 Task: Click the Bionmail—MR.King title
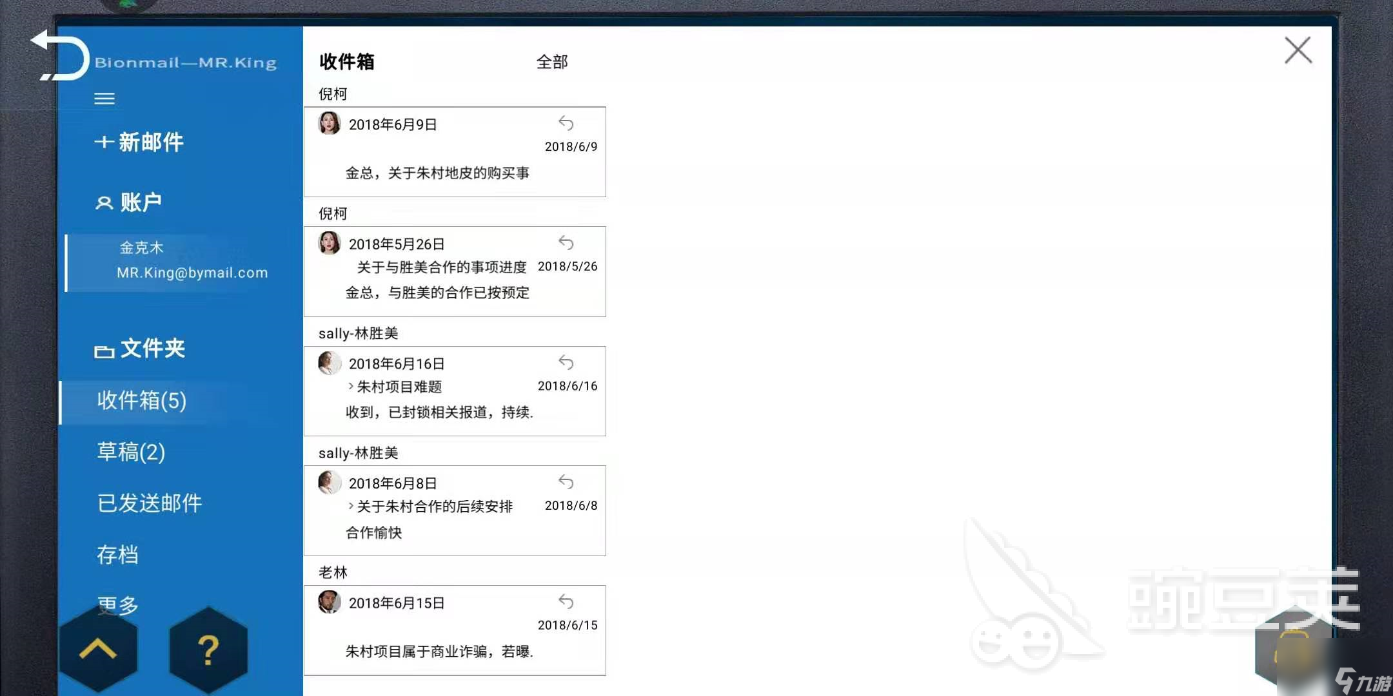pos(186,63)
